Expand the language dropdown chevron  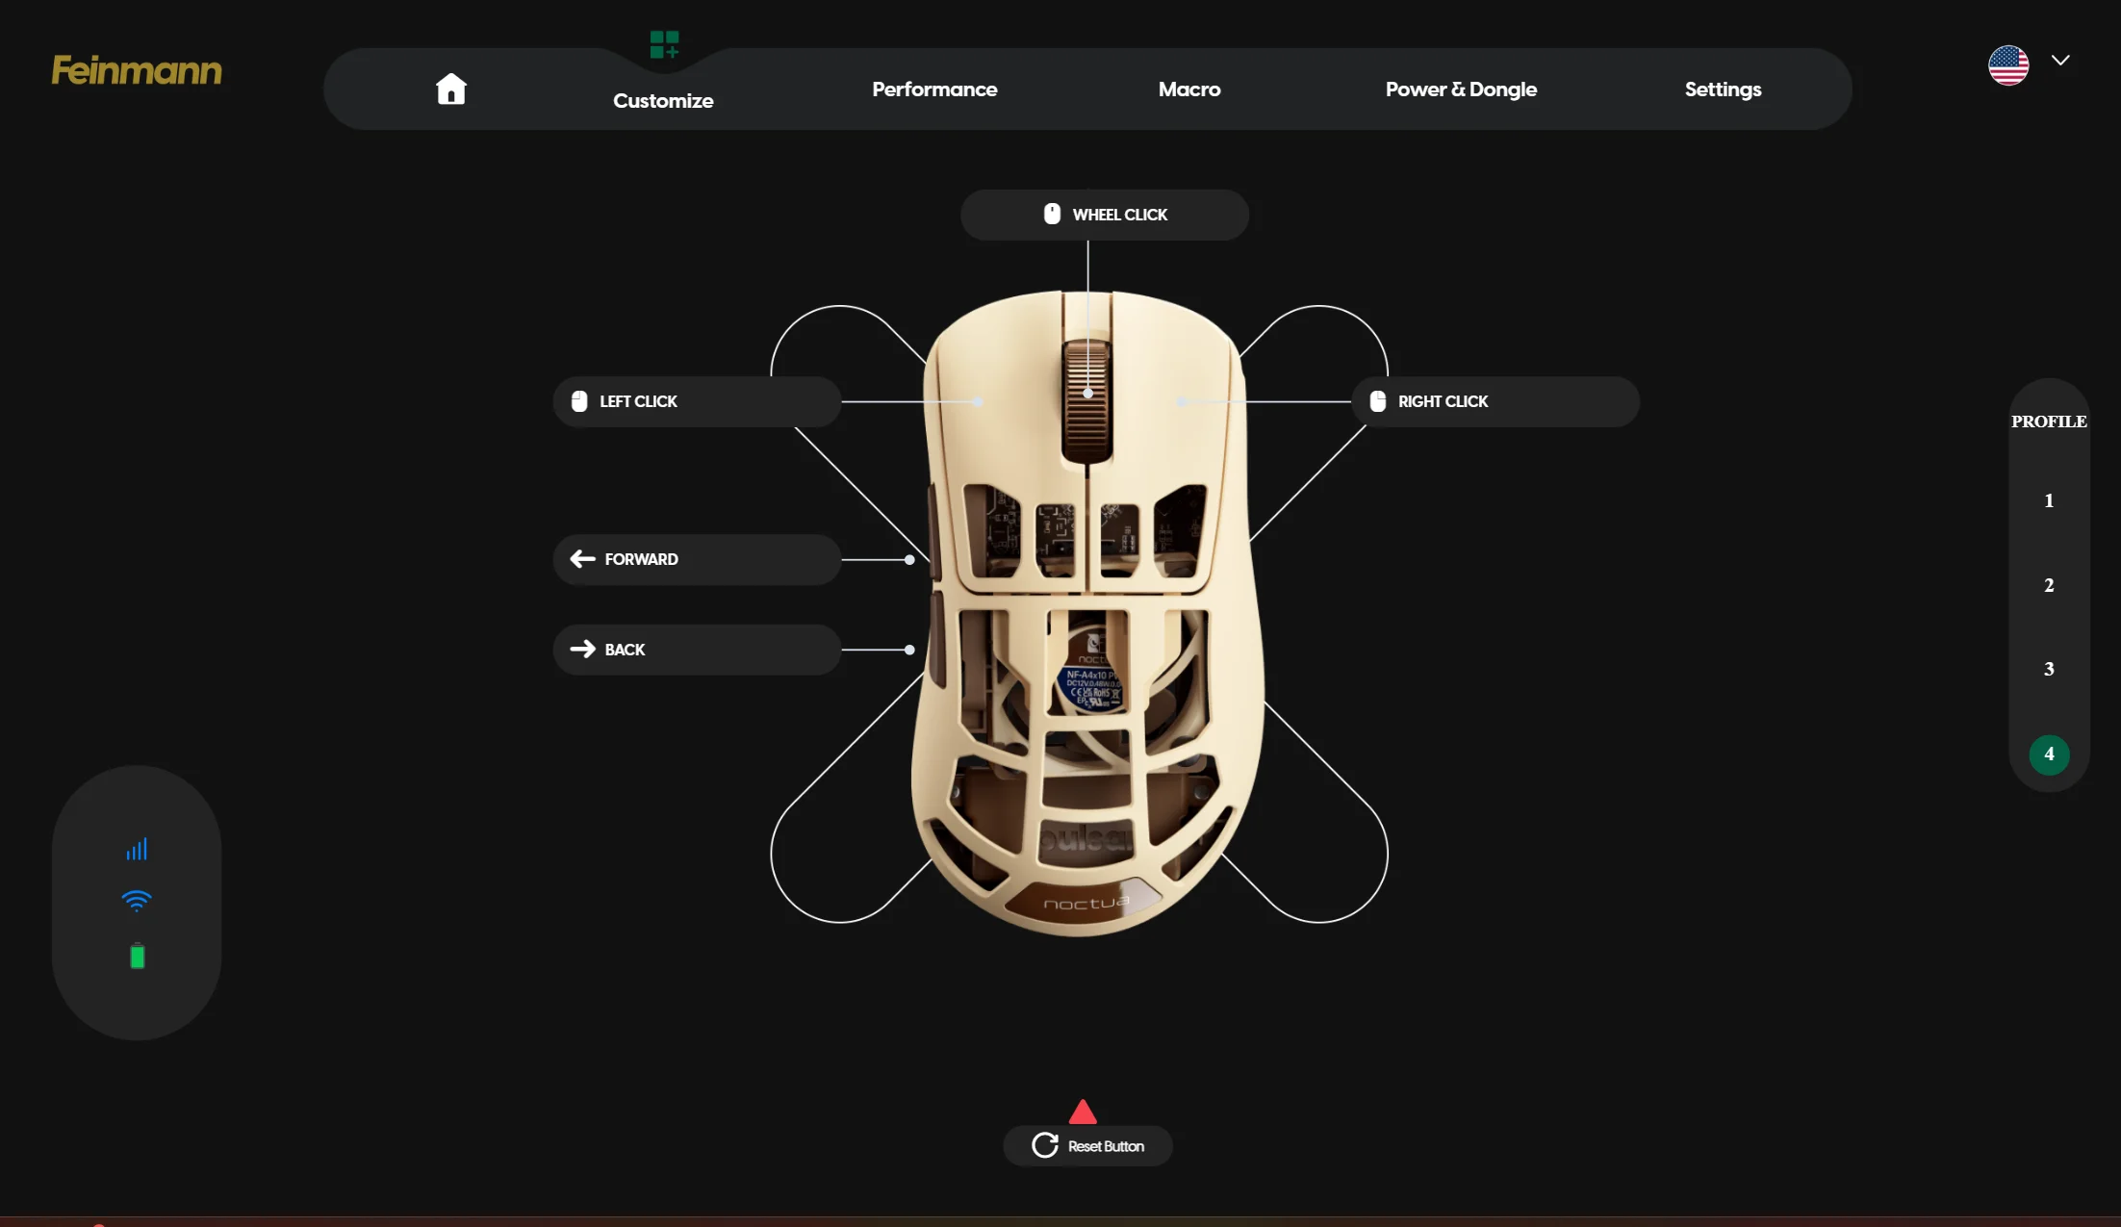click(2060, 60)
